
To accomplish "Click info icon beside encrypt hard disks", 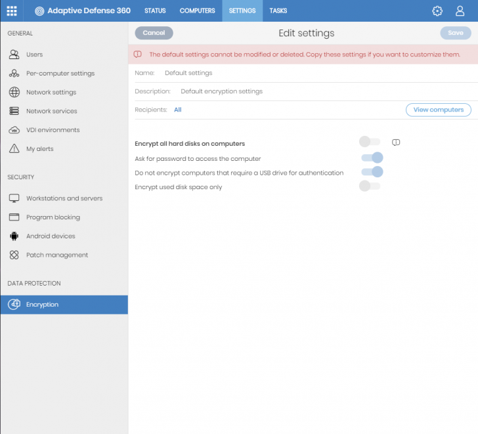I will pos(396,142).
